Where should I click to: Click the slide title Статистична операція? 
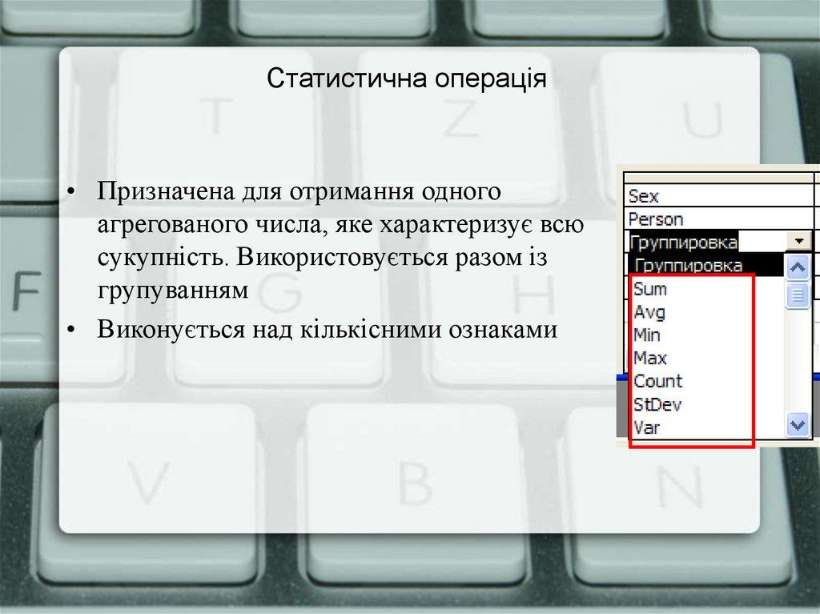[409, 77]
